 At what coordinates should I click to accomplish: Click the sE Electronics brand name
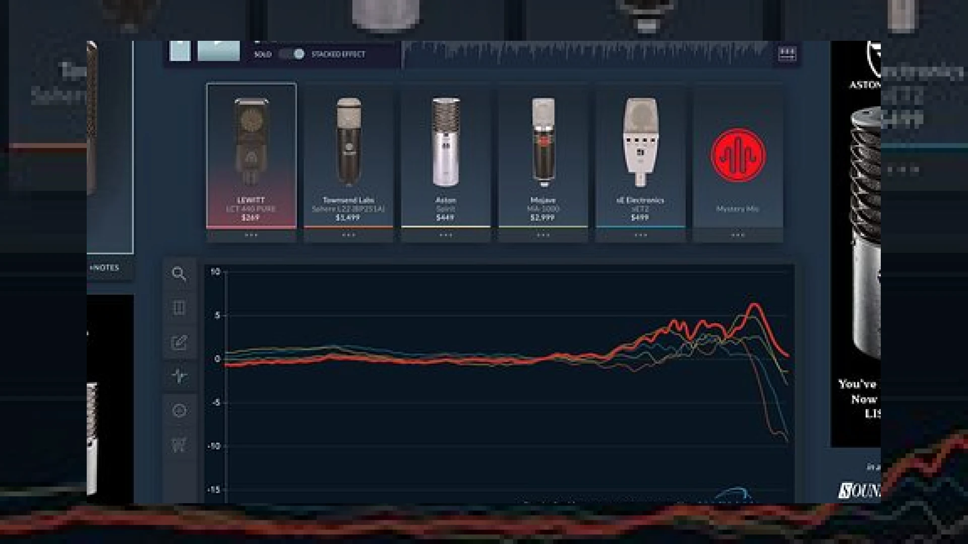[x=640, y=200]
